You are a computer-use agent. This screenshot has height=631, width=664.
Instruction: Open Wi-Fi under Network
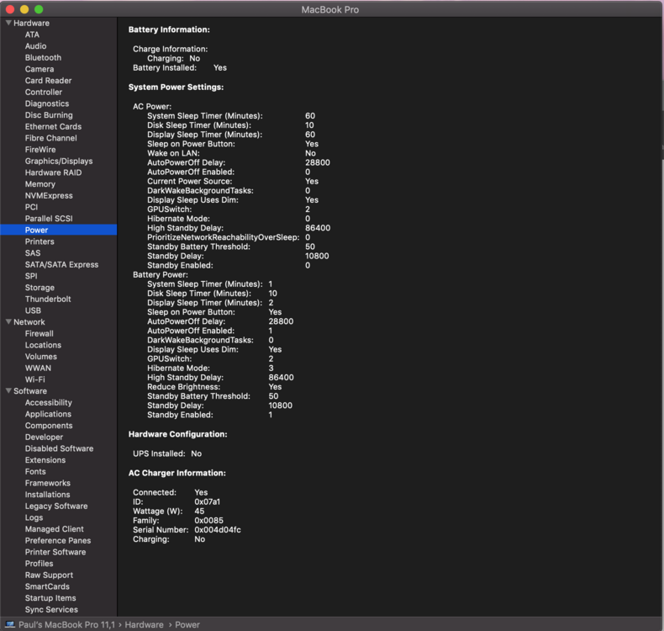(x=35, y=379)
